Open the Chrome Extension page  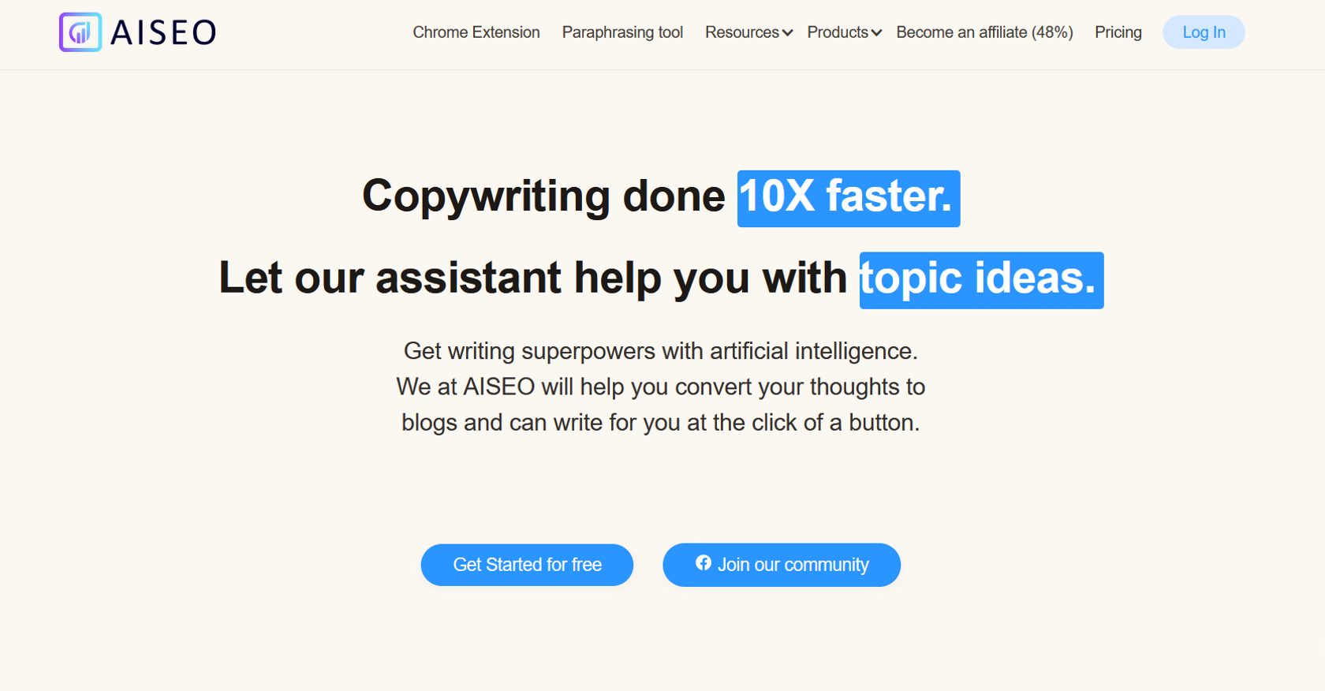click(x=476, y=32)
